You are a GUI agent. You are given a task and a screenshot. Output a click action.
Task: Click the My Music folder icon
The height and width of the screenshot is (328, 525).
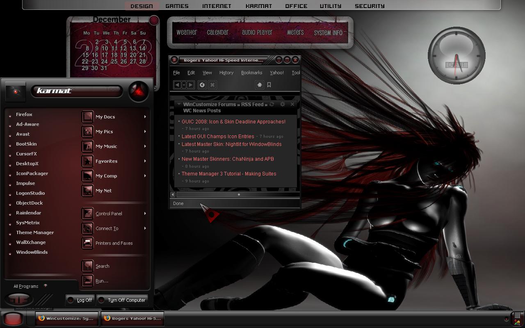(87, 146)
